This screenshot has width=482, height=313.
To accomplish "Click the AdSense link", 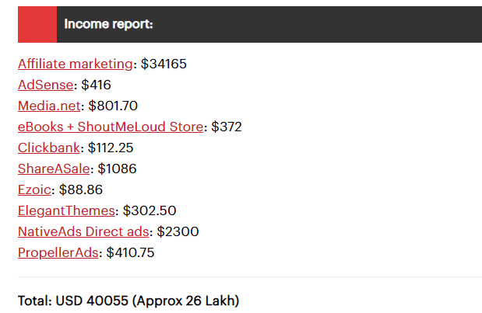I will (45, 85).
